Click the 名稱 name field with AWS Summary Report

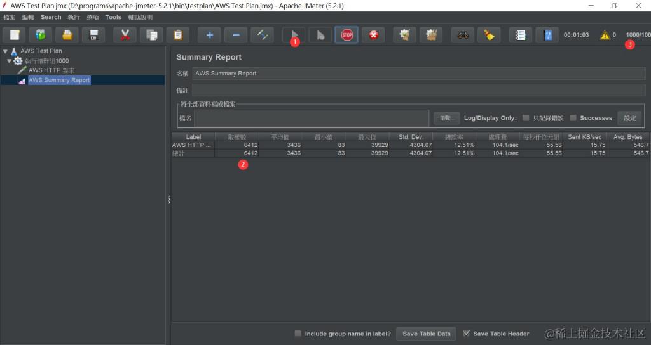418,74
